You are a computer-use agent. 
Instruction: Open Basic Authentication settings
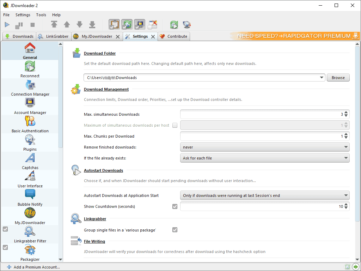point(30,125)
